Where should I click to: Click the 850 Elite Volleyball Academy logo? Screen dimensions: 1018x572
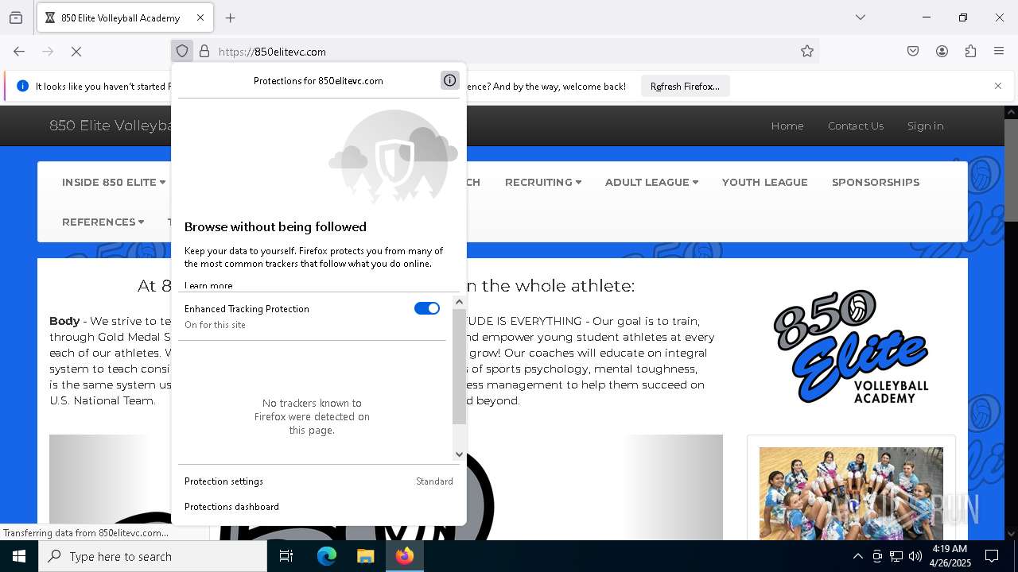point(851,346)
